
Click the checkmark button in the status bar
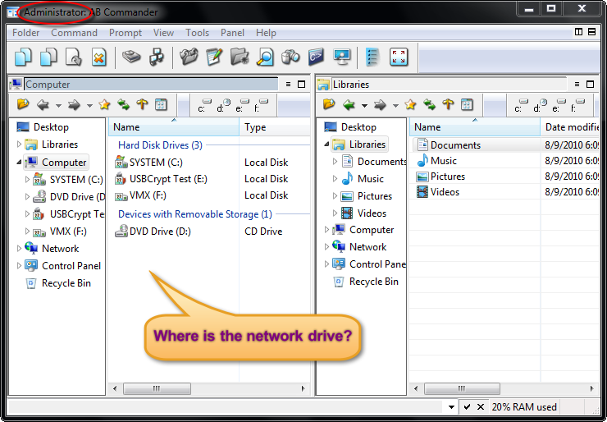468,407
